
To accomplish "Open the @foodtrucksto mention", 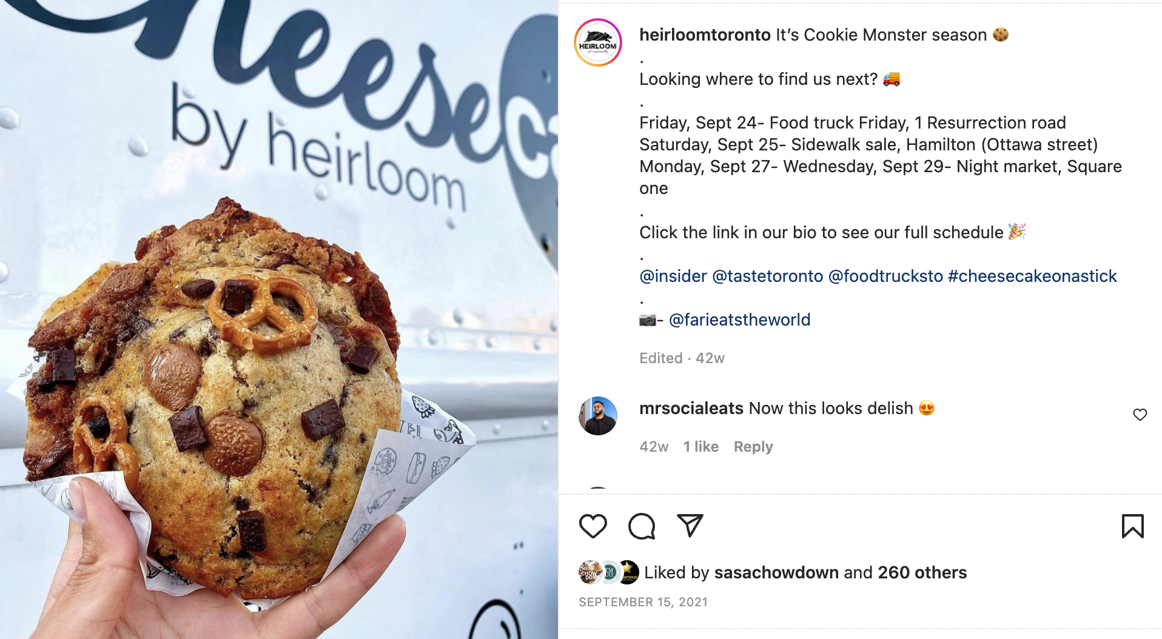I will [x=885, y=276].
